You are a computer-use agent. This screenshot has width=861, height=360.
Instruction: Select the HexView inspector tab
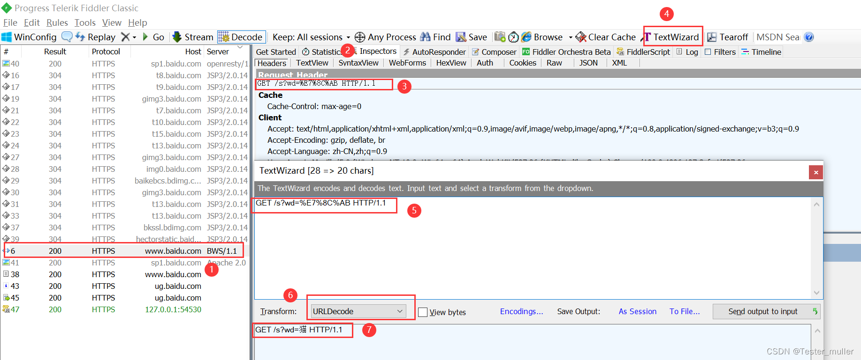(x=451, y=63)
